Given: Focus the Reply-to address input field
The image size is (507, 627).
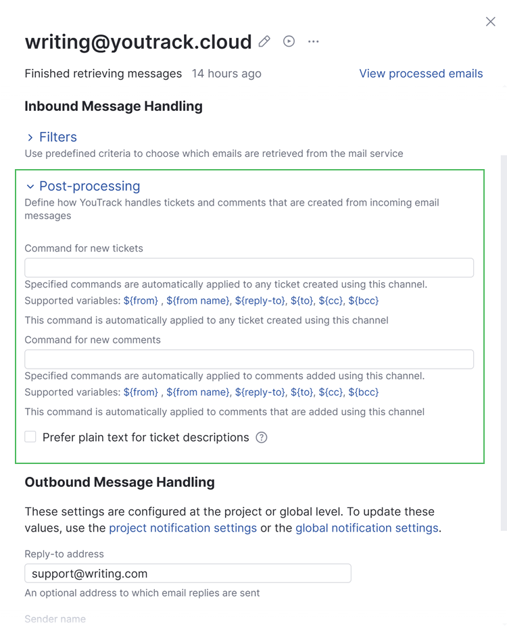Looking at the screenshot, I should [x=188, y=574].
